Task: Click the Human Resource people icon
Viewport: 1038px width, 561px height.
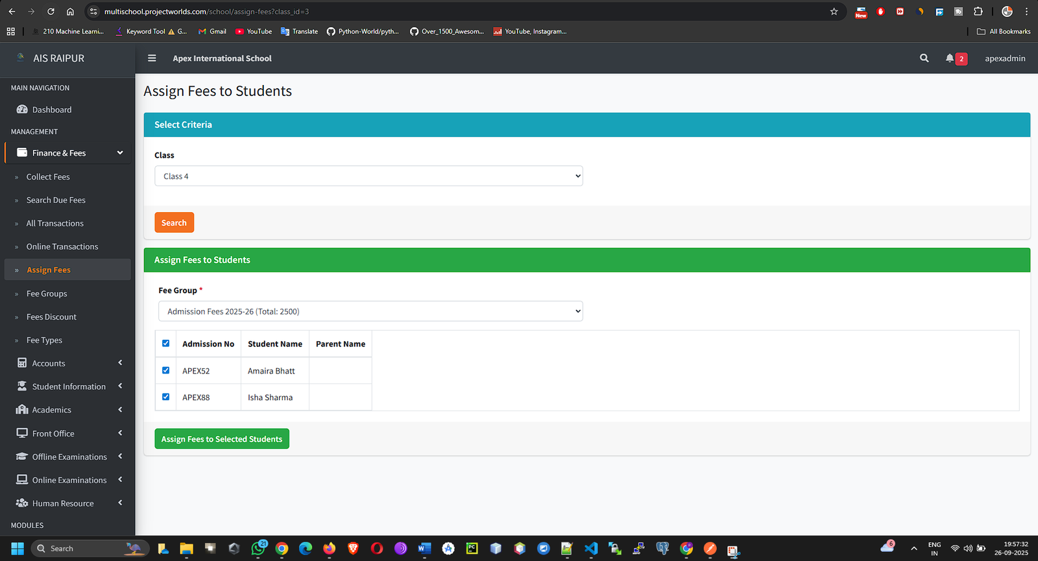Action: (22, 503)
